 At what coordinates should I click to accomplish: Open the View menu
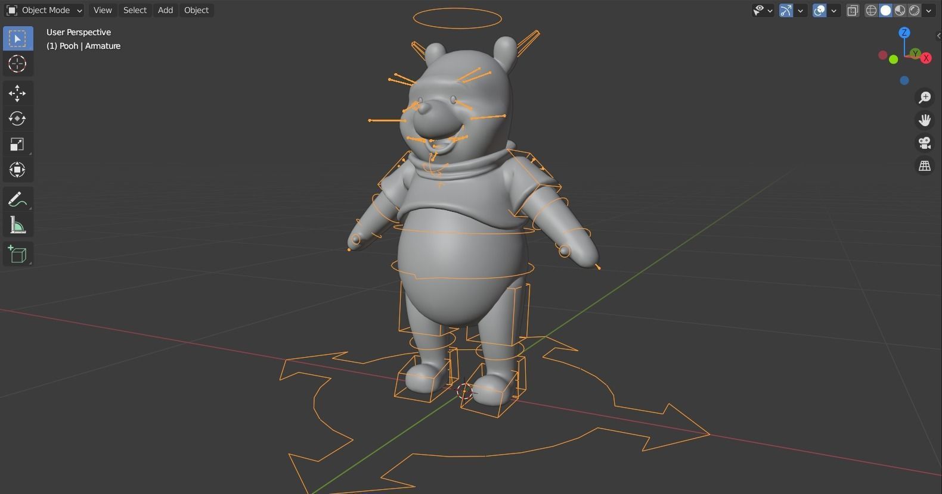[103, 10]
